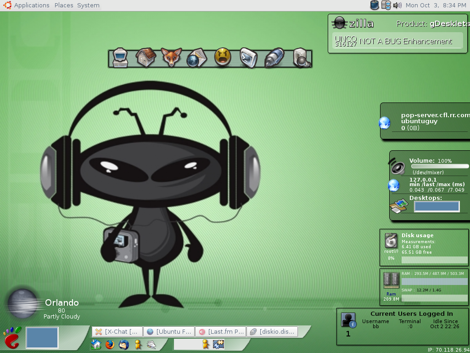Switch to the Ubuntu F... taskbar window

169,332
